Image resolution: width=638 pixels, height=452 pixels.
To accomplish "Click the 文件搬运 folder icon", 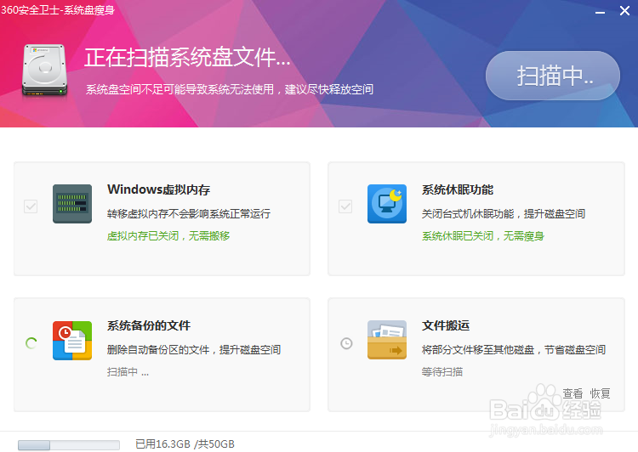I will click(x=387, y=340).
